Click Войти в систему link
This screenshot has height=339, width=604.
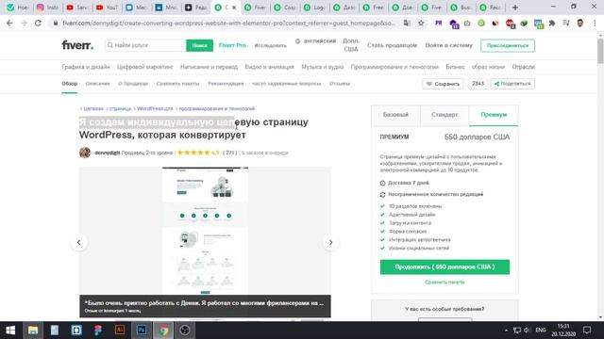(449, 45)
